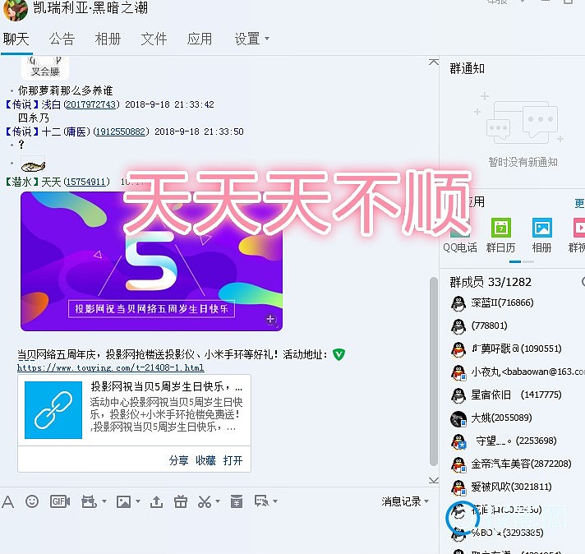Click avatar of member 大姚
Image resolution: width=585 pixels, height=554 pixels.
[x=458, y=418]
